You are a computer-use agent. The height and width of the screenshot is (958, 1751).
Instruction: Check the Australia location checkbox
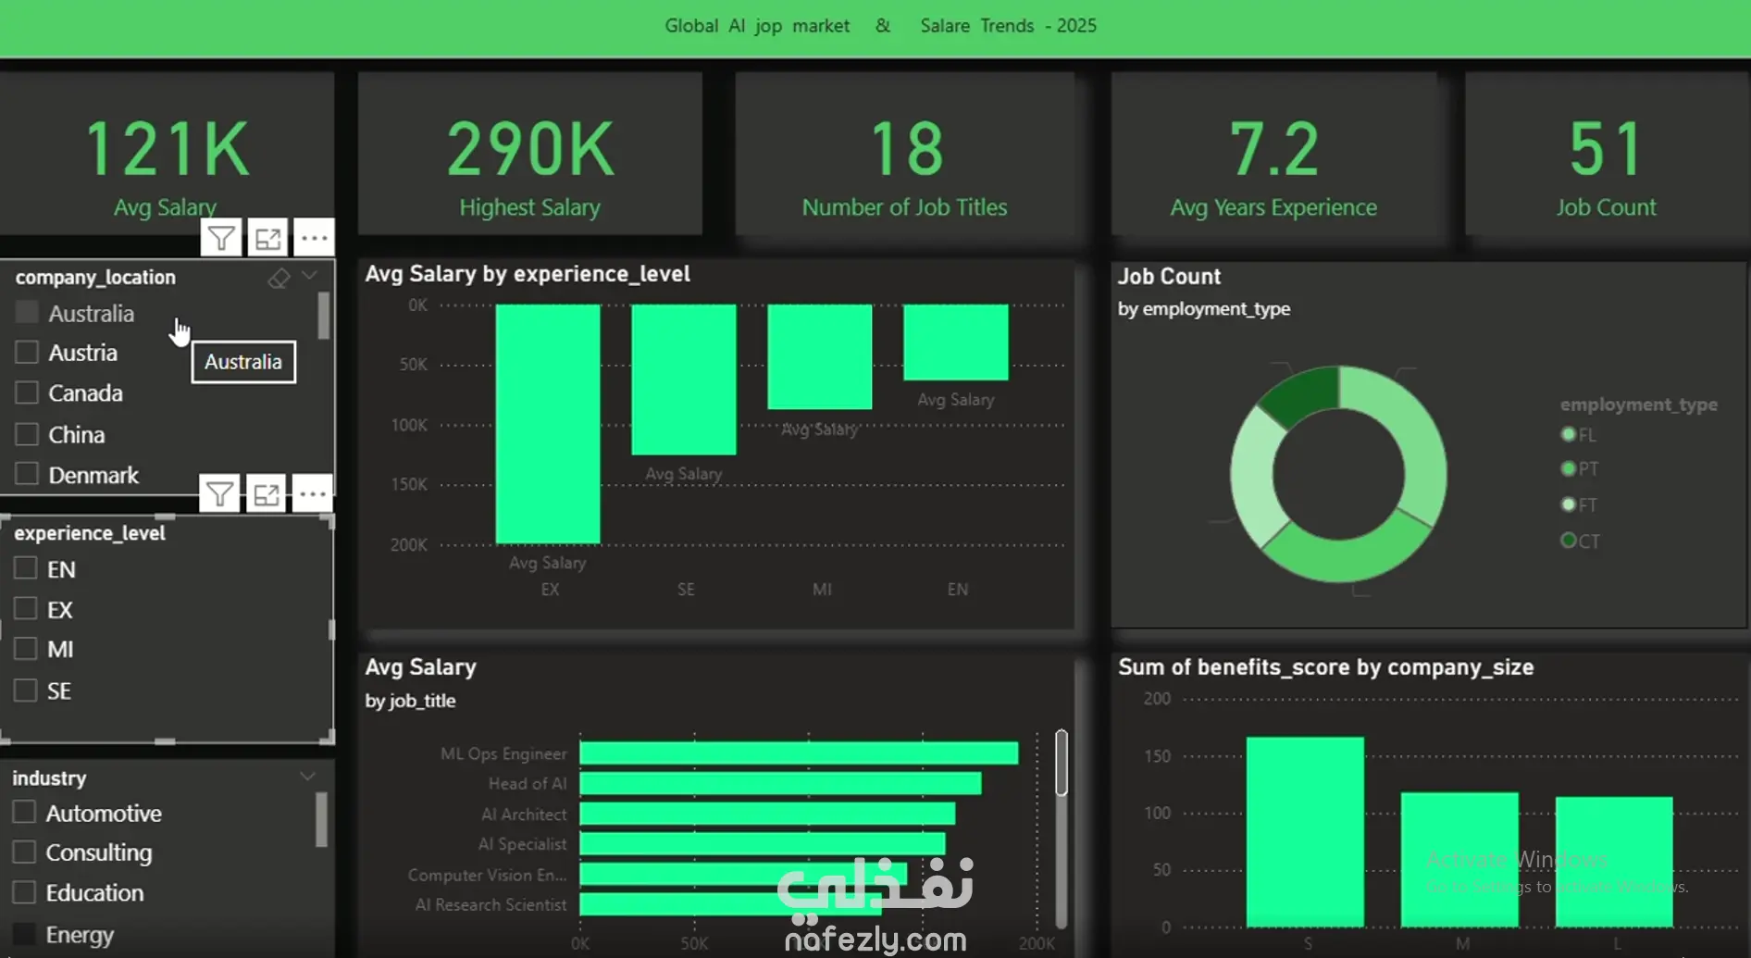click(27, 313)
